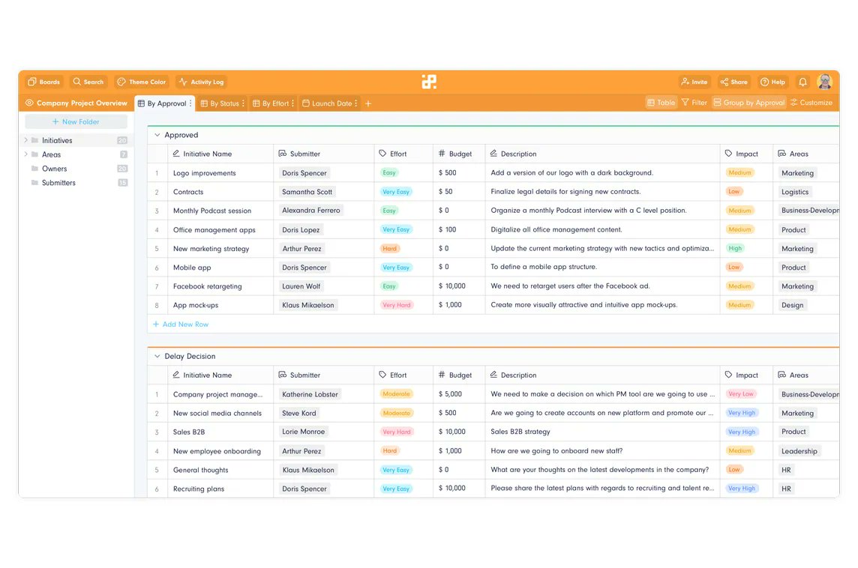Click Company Project Overview eye icon

29,103
